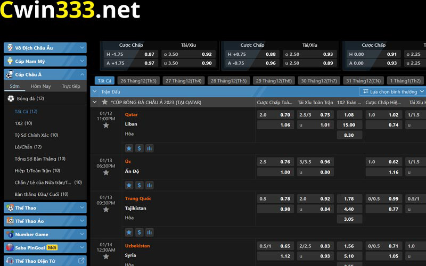Click the Thể Thao Ảo icon
Viewport: 426px width, 266px height.
pos(10,221)
